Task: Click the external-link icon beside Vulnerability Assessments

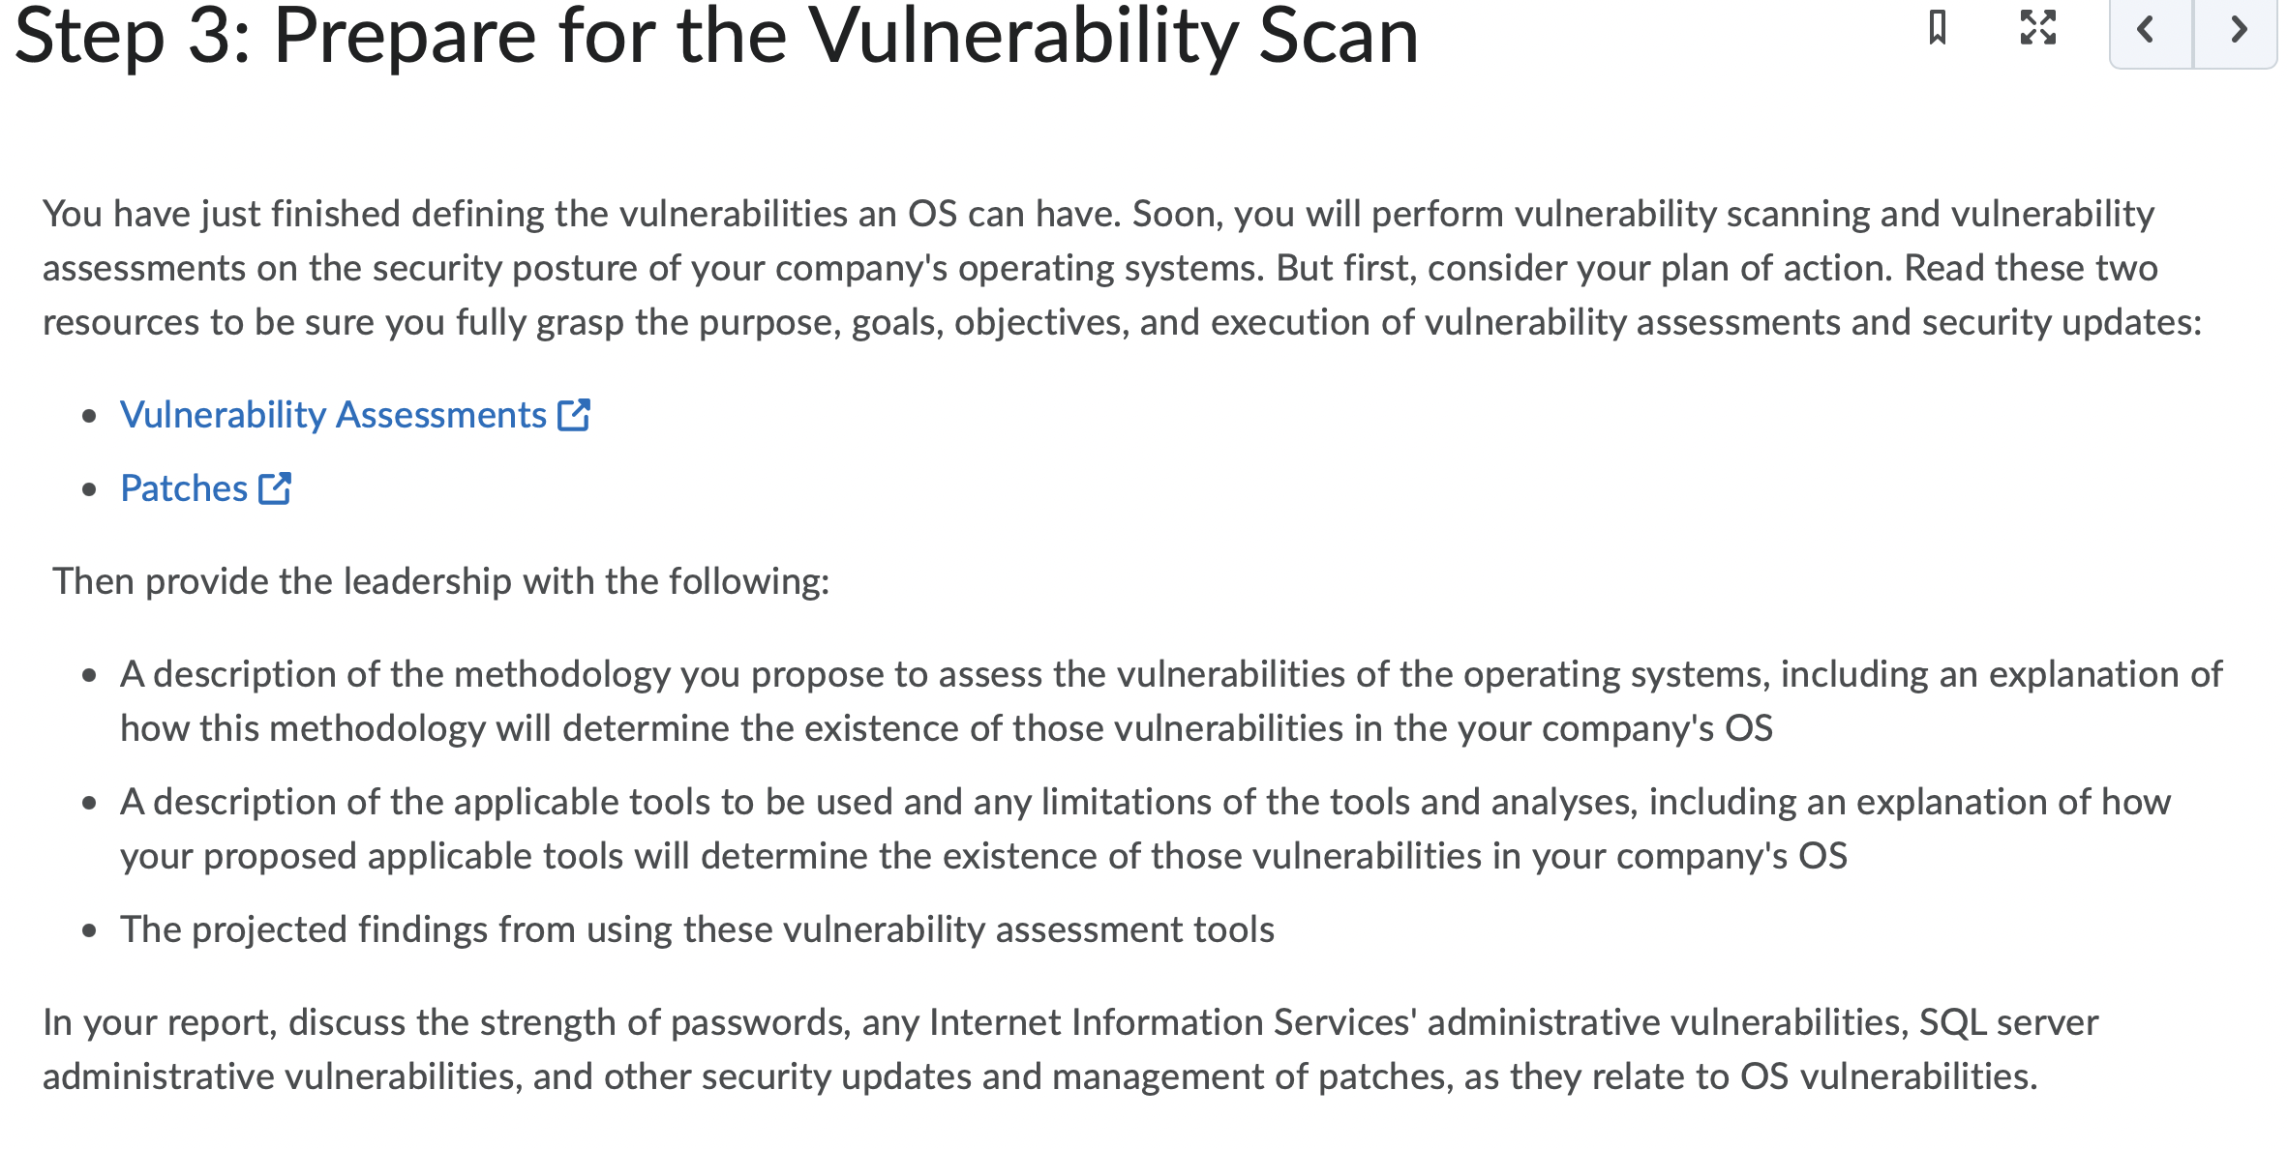Action: [574, 415]
